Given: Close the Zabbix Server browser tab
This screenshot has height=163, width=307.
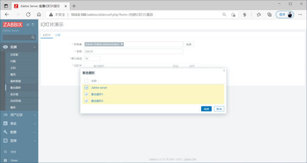Looking at the screenshot, I should pyautogui.click(x=66, y=6).
